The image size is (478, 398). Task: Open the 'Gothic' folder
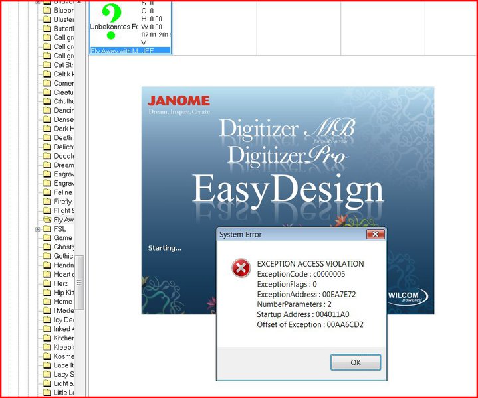point(63,256)
